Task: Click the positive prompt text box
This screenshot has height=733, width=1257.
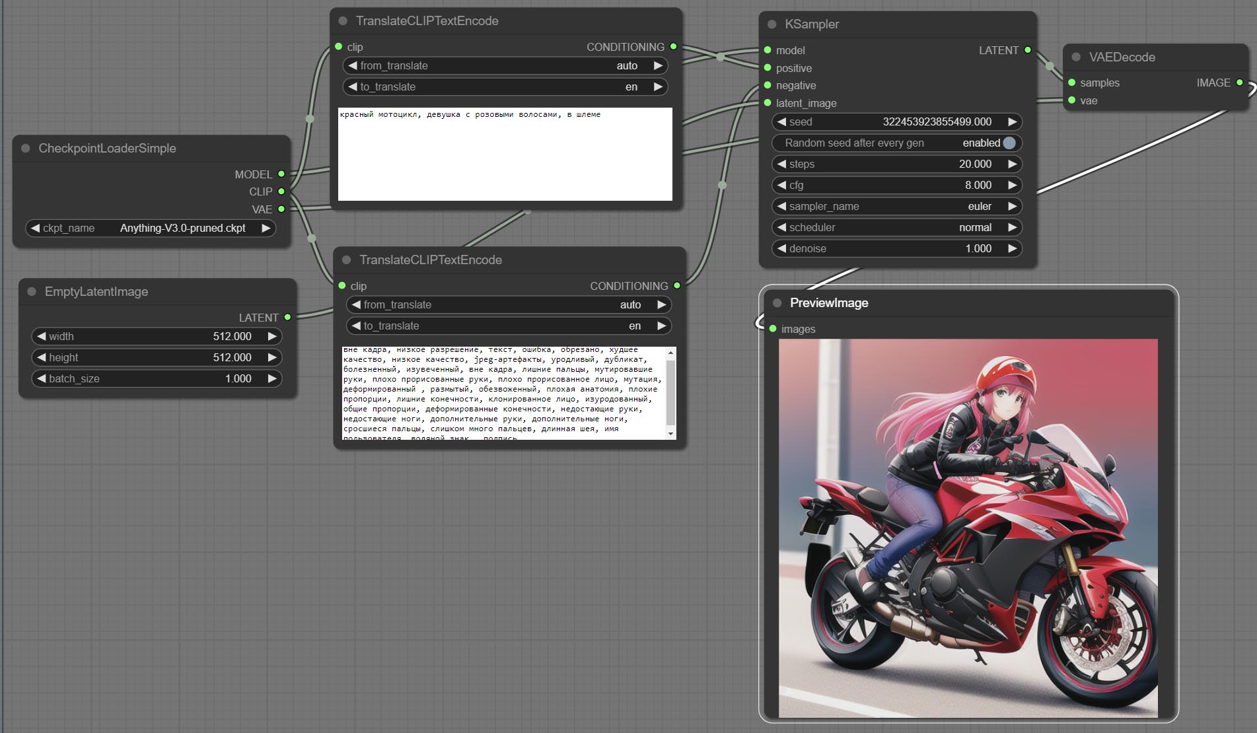Action: [x=505, y=154]
